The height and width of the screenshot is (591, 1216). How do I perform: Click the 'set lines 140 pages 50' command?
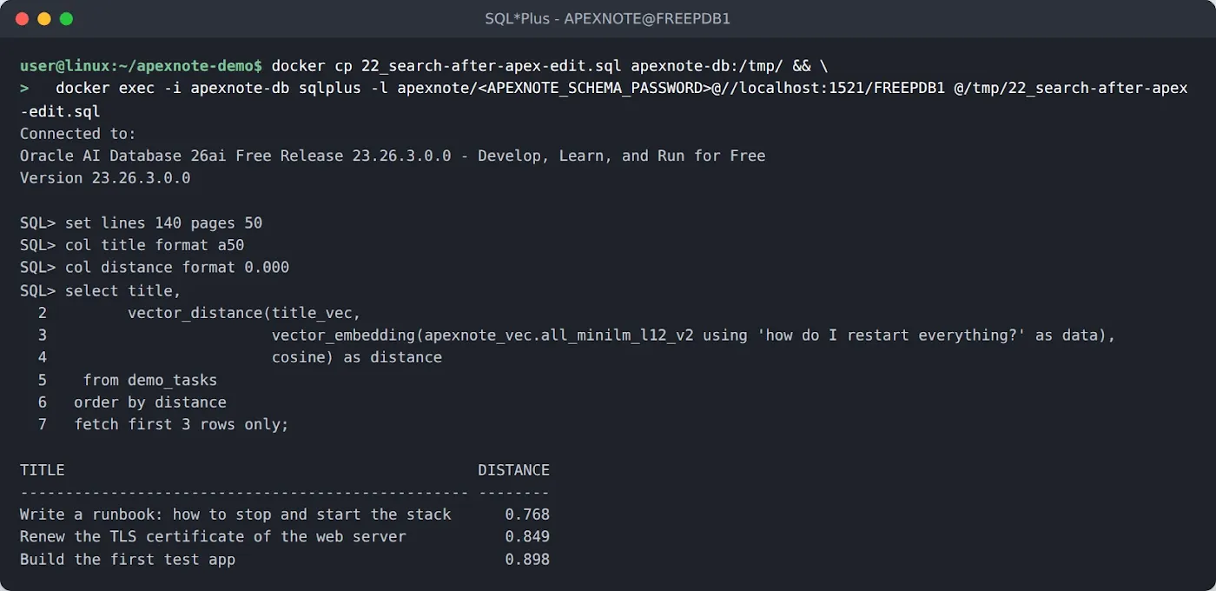click(163, 223)
